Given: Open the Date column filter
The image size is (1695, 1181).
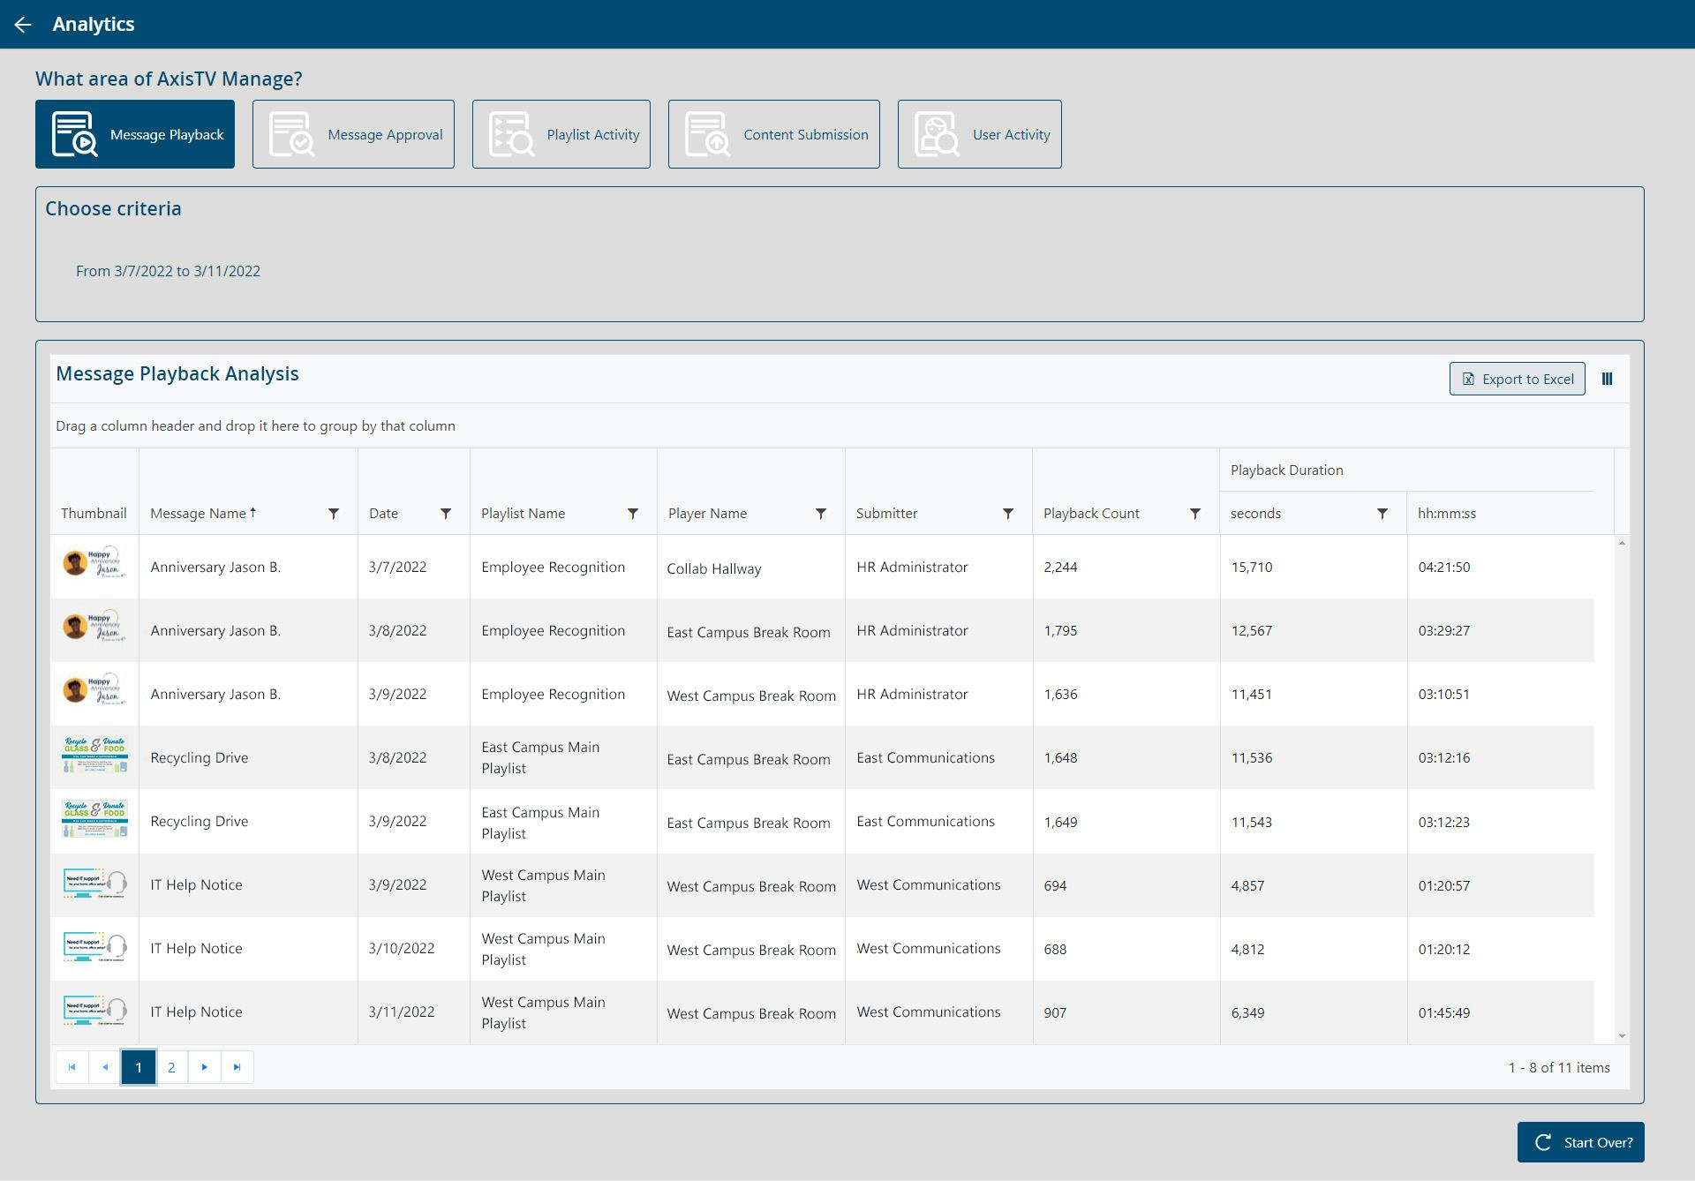Looking at the screenshot, I should [446, 514].
